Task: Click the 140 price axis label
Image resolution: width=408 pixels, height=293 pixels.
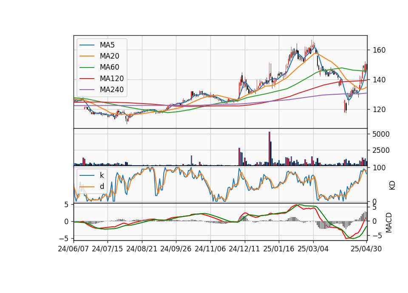Action: (x=379, y=80)
